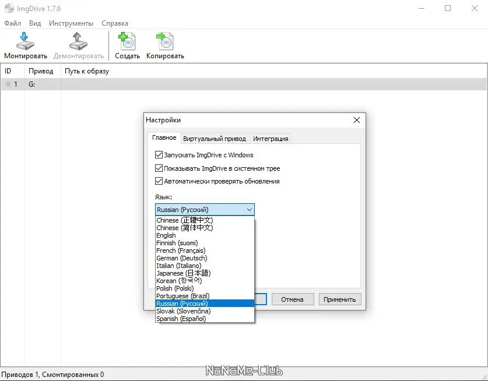The height and width of the screenshot is (381, 488).
Task: Select Finnish (suomi) language option
Action: coord(205,243)
